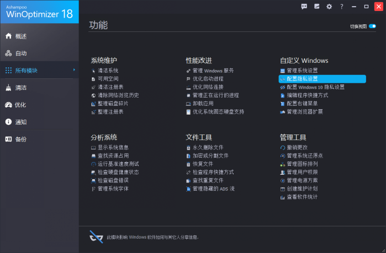Open 管理系统还原点
This screenshot has width=386, height=253.
[x=305, y=156]
